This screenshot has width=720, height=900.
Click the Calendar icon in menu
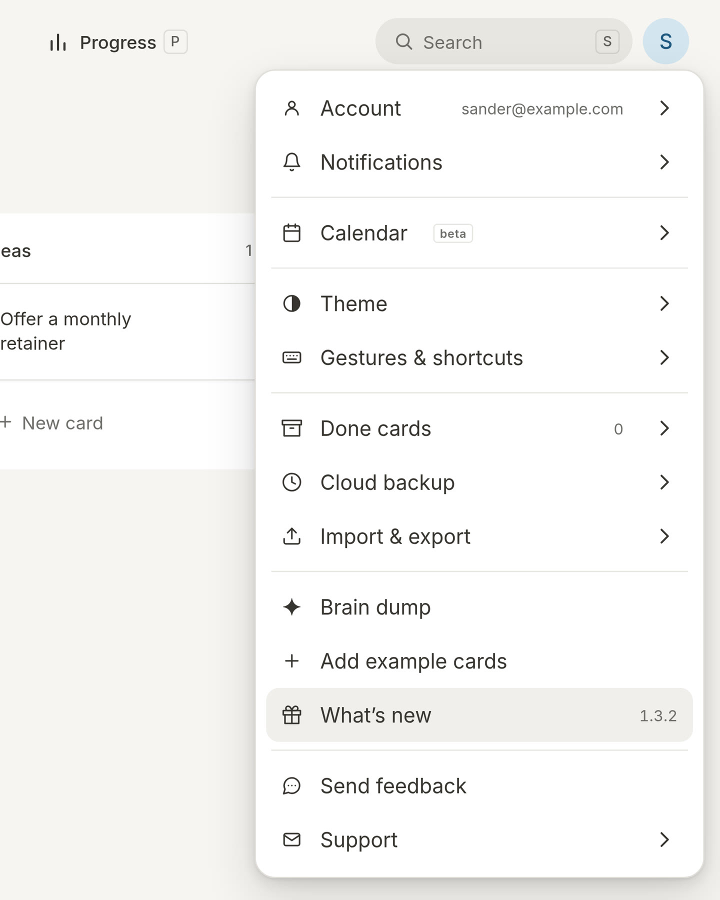pyautogui.click(x=291, y=233)
